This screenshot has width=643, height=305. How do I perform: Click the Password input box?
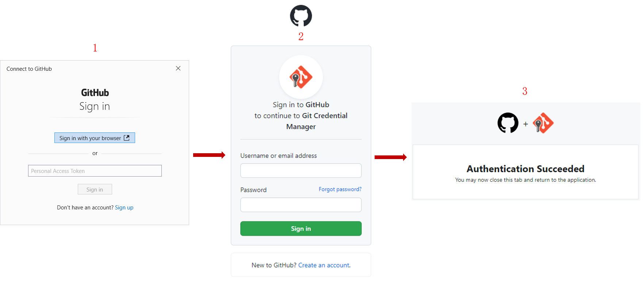[301, 205]
